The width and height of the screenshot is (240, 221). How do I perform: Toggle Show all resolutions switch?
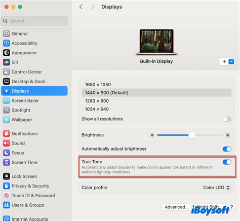[227, 119]
